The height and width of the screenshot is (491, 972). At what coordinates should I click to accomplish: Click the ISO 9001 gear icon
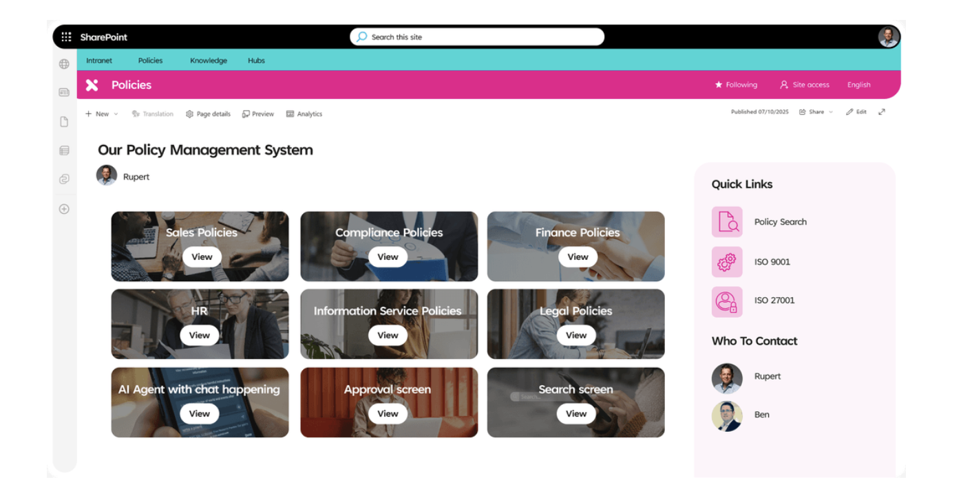[x=727, y=262]
